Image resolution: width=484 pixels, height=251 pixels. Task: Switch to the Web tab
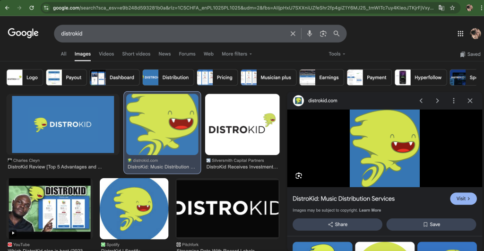pos(208,54)
